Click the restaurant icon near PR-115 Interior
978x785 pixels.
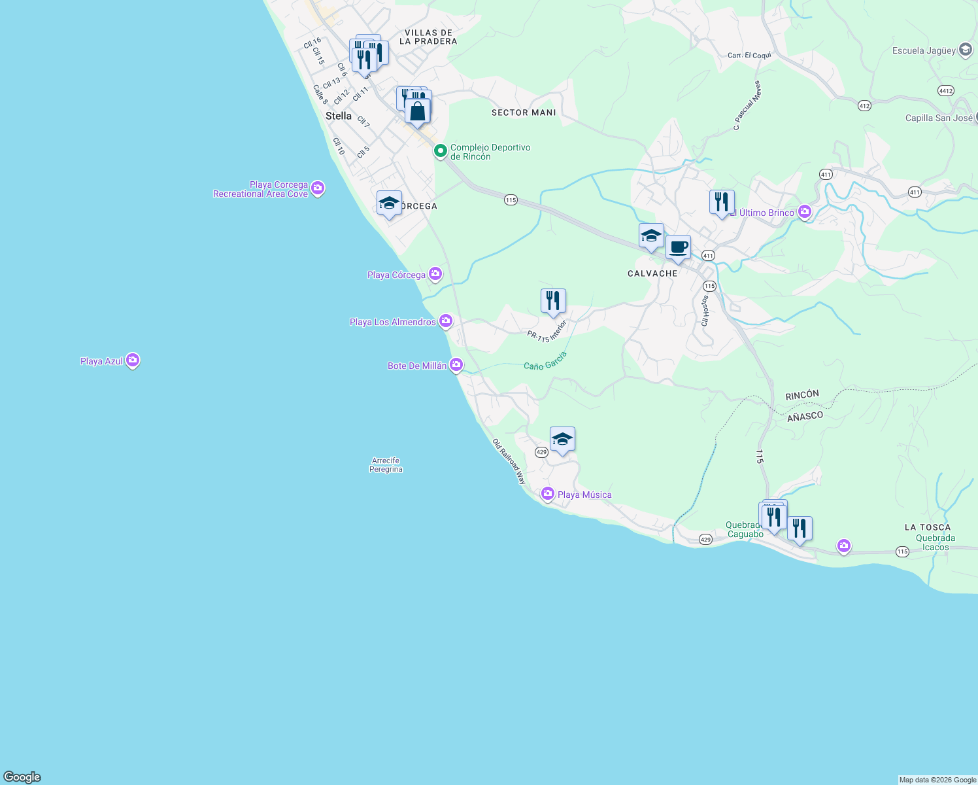[x=552, y=300]
